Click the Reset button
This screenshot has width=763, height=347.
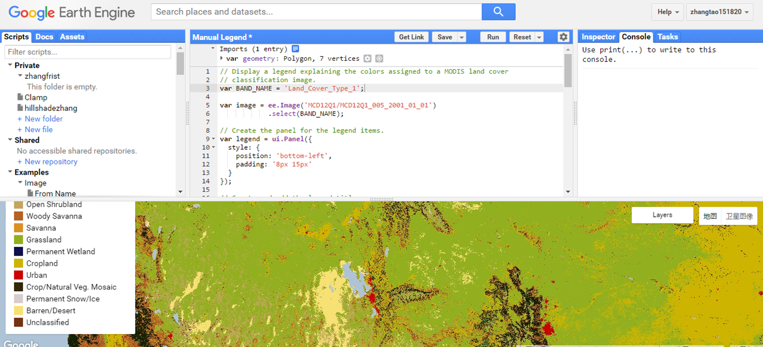(523, 37)
